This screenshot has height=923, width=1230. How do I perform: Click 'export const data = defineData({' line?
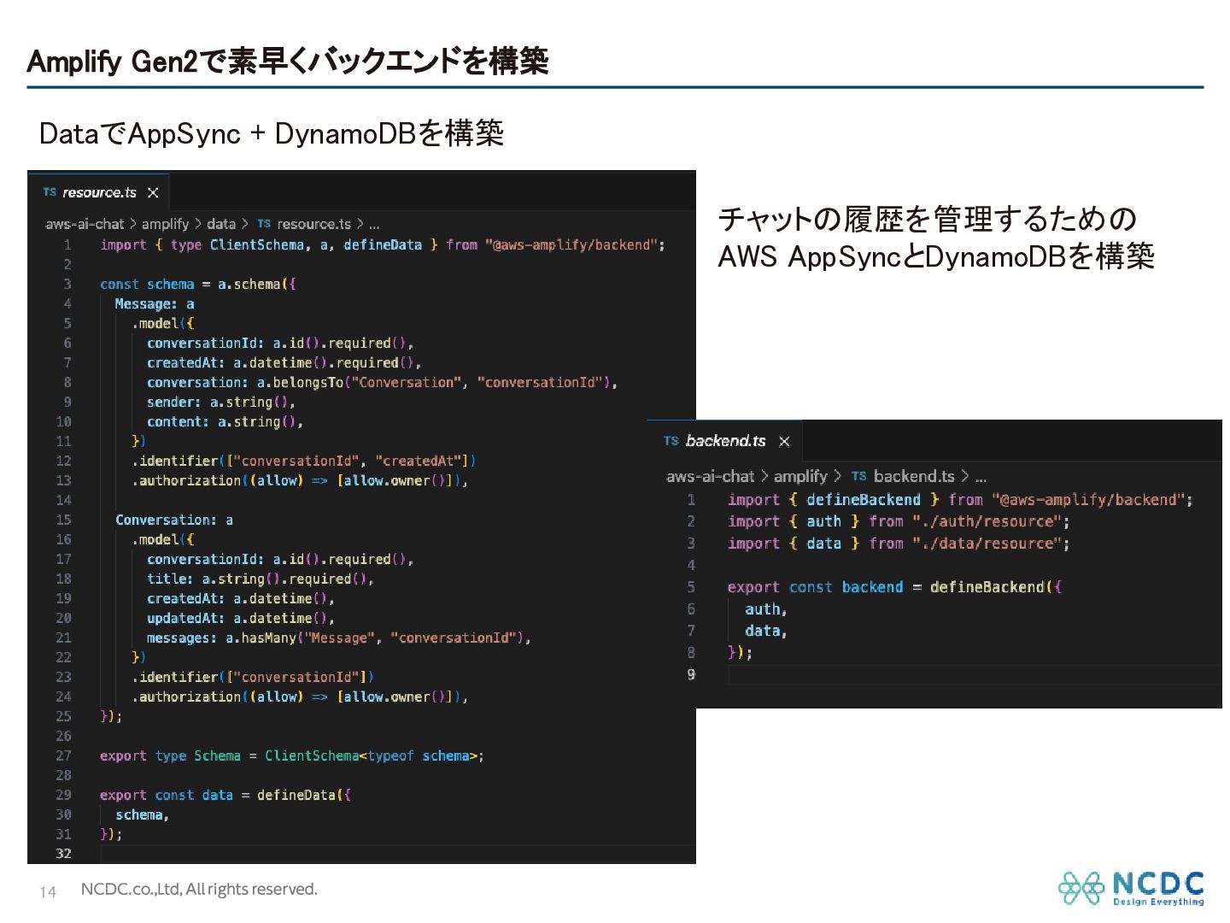(x=225, y=795)
